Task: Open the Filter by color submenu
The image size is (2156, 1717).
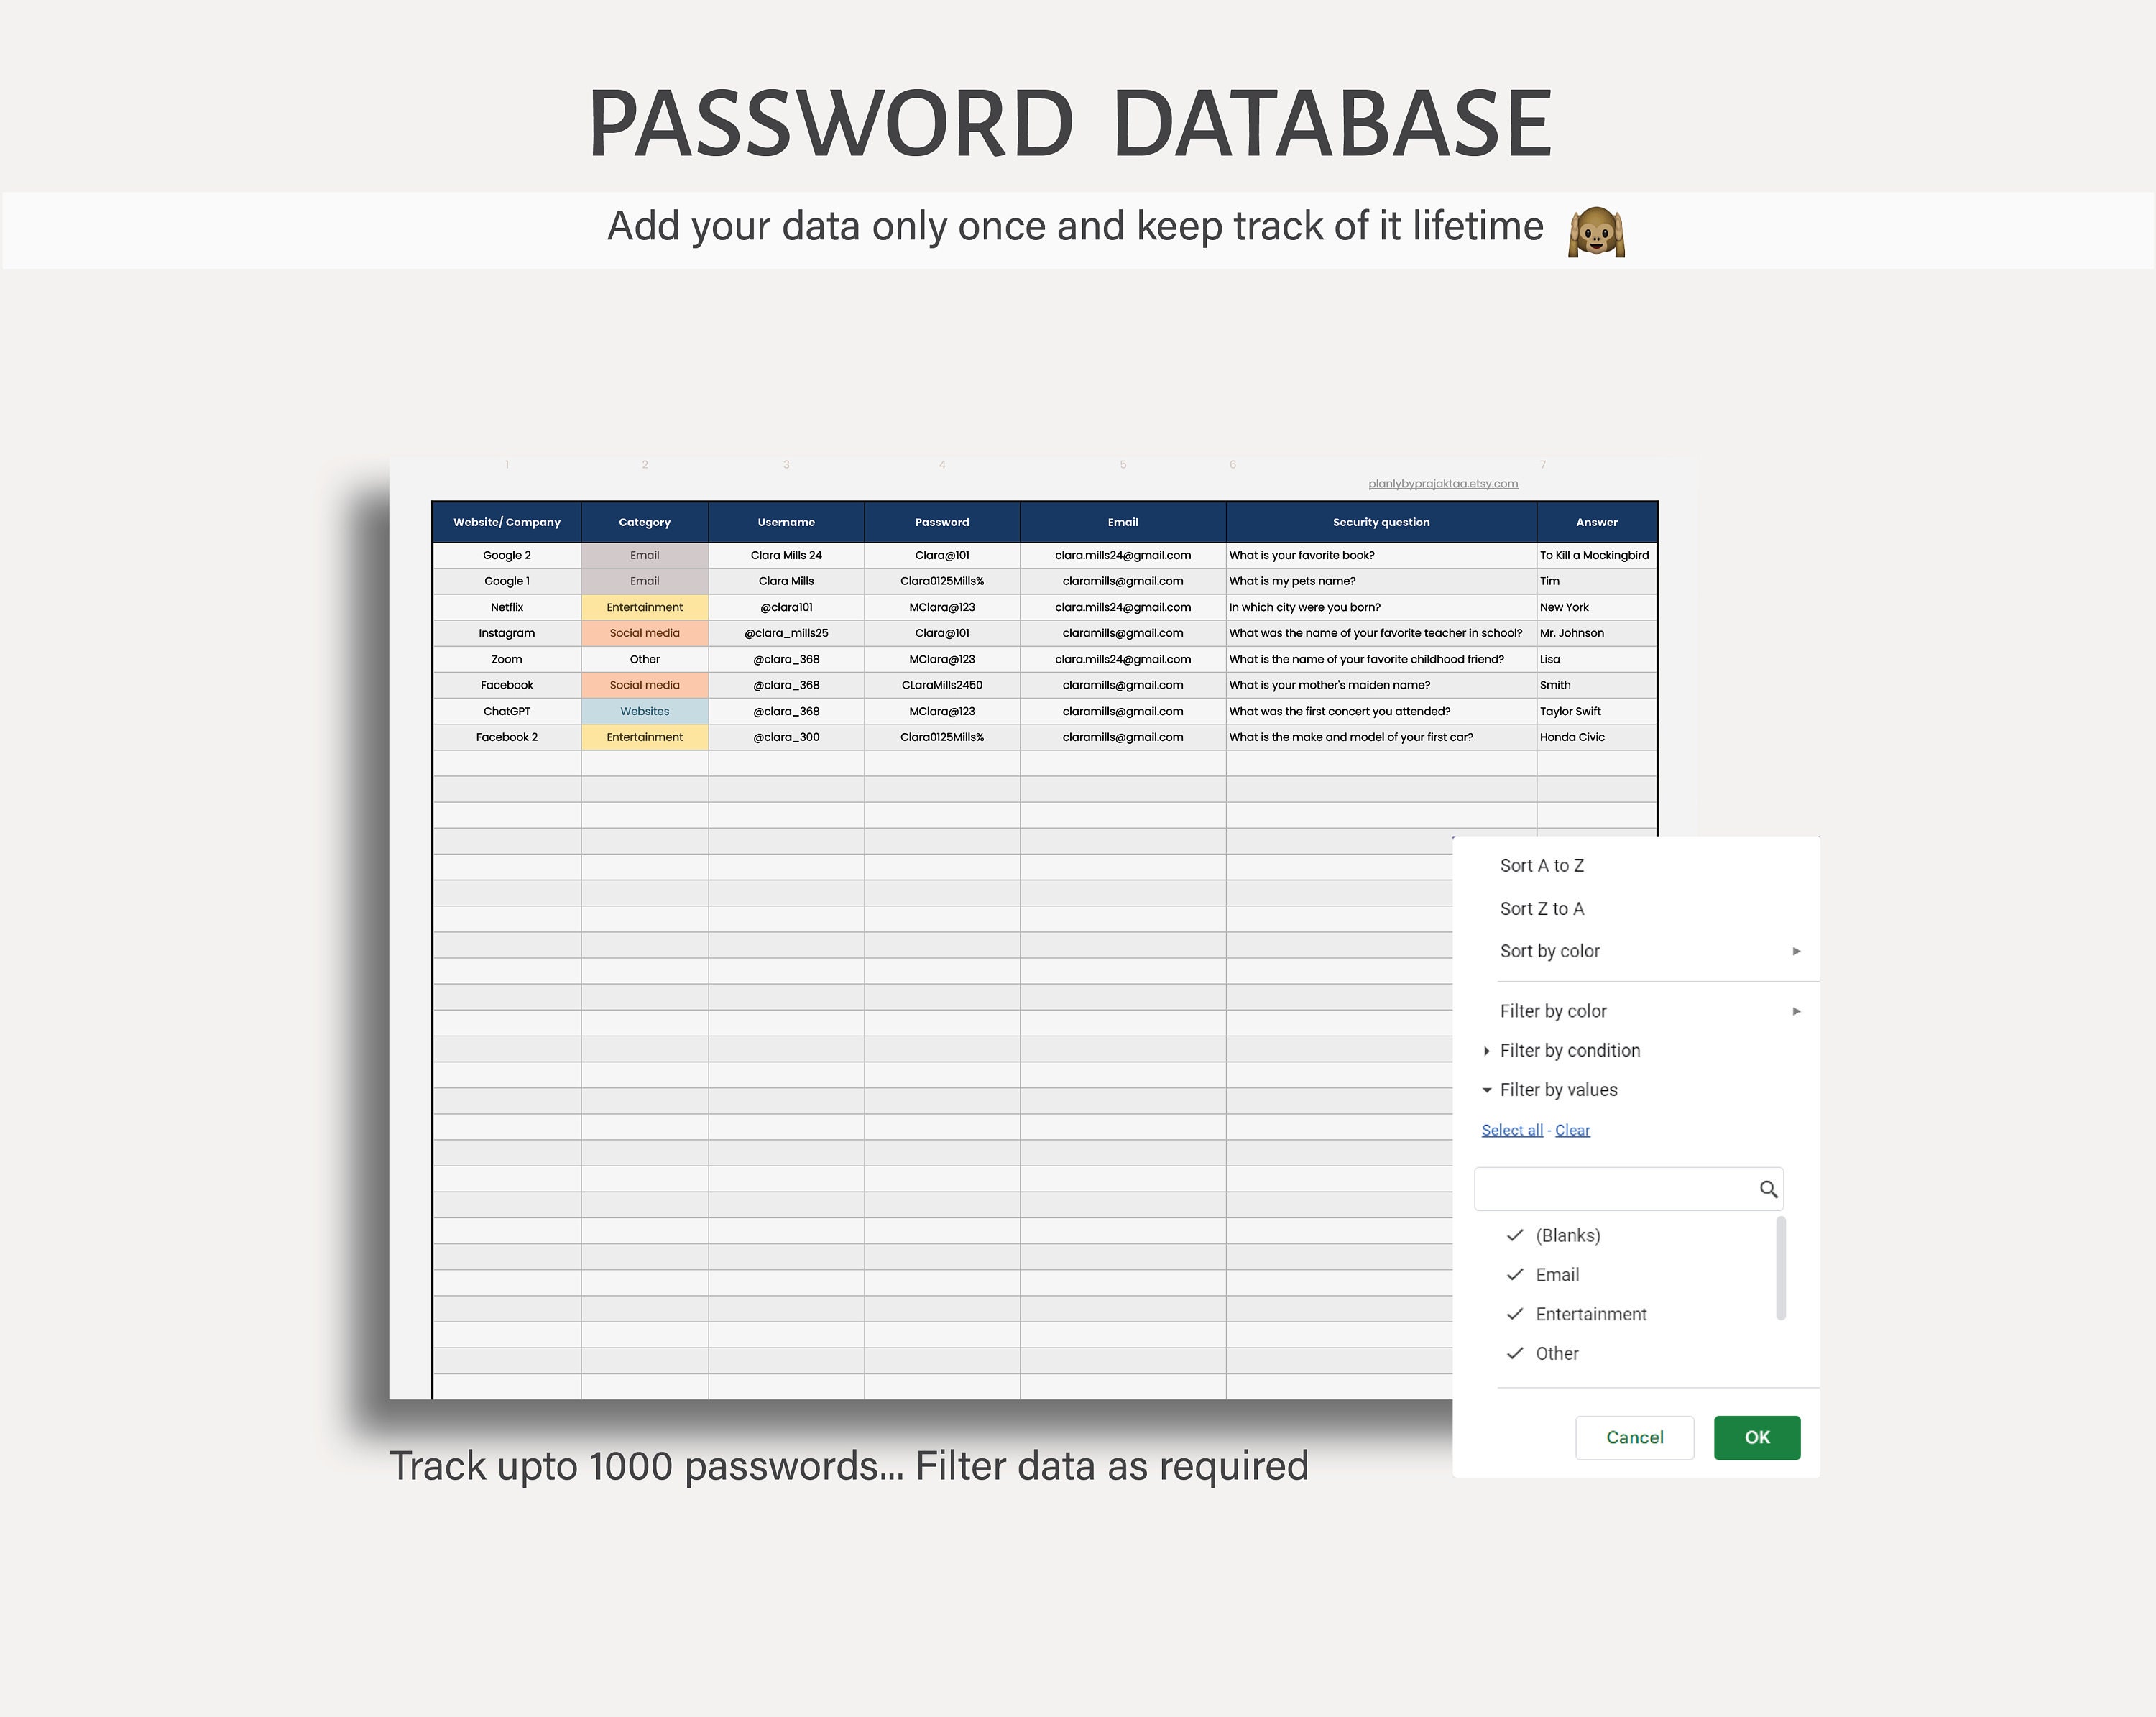Action: pyautogui.click(x=1553, y=1011)
